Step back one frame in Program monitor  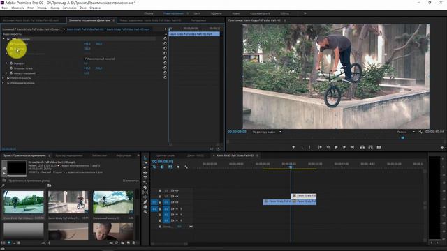point(328,147)
